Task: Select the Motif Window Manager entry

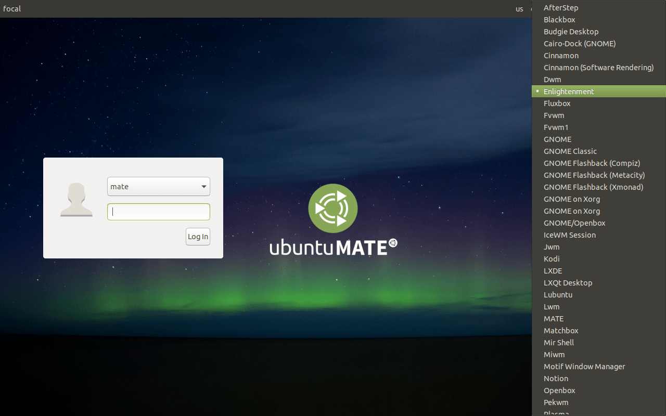Action: pyautogui.click(x=584, y=366)
